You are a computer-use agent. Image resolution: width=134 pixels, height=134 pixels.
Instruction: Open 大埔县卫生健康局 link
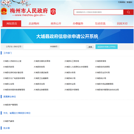41,78
